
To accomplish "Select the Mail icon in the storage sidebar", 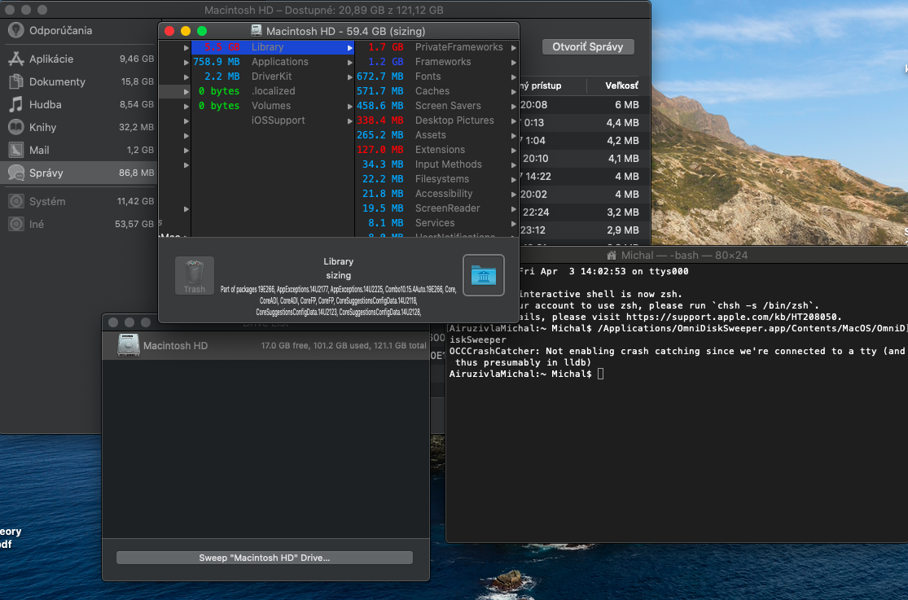I will (x=15, y=150).
